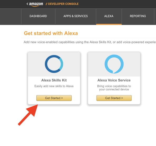Click the Amazon logo in the header
This screenshot has width=156, height=146.
[x=36, y=4]
